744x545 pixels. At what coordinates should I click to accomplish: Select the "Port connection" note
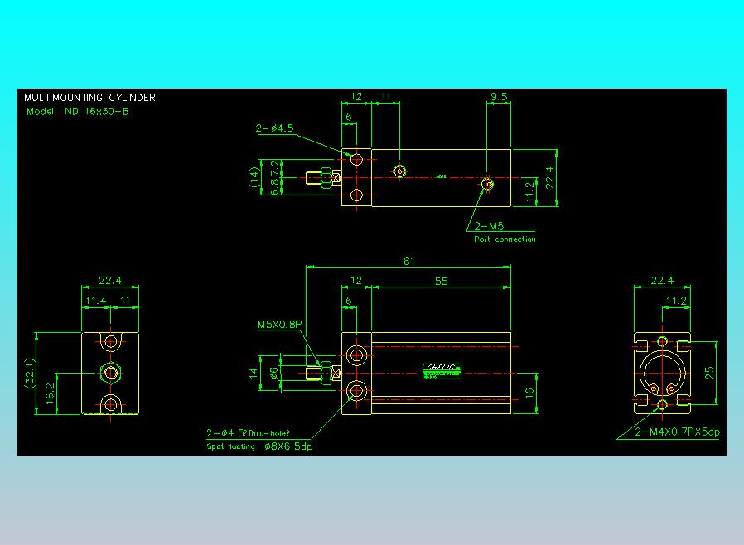coord(505,239)
